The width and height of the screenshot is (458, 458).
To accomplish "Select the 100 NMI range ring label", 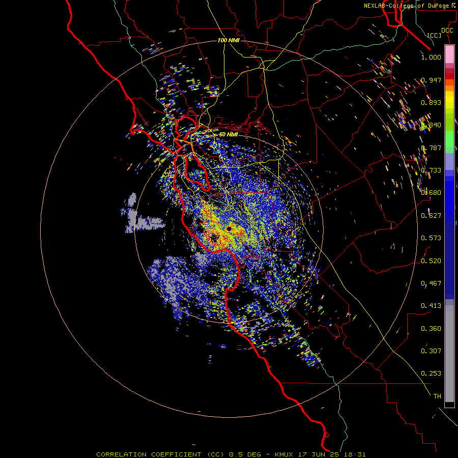I will [x=228, y=40].
